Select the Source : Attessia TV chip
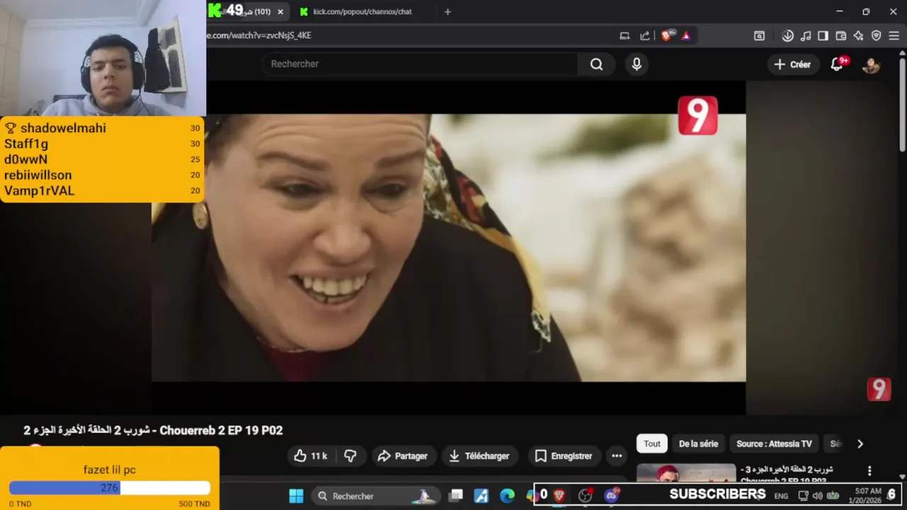907x510 pixels. pos(774,443)
